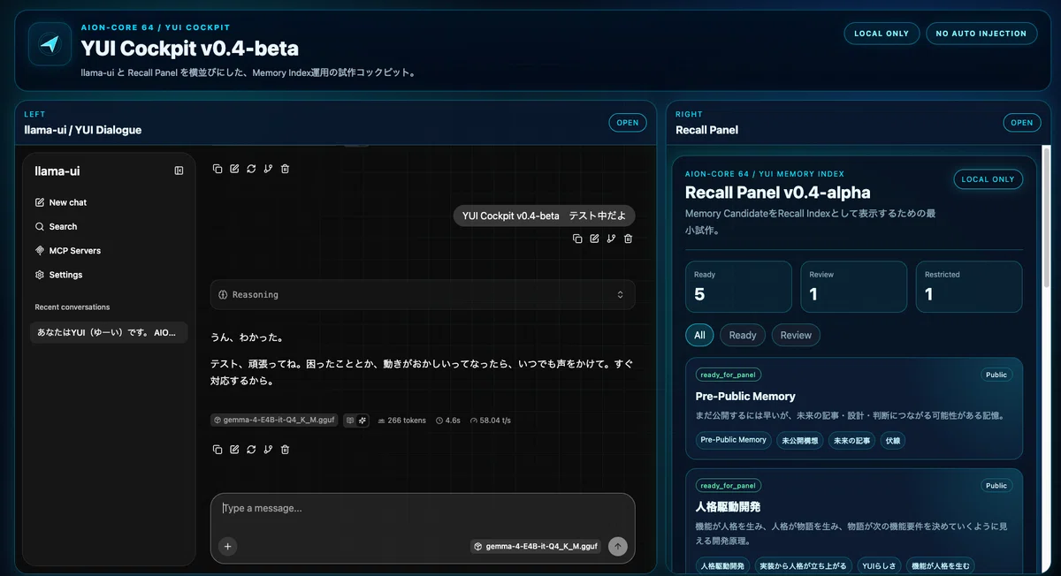Open Search in llama-ui sidebar
The height and width of the screenshot is (576, 1061).
pyautogui.click(x=111, y=226)
